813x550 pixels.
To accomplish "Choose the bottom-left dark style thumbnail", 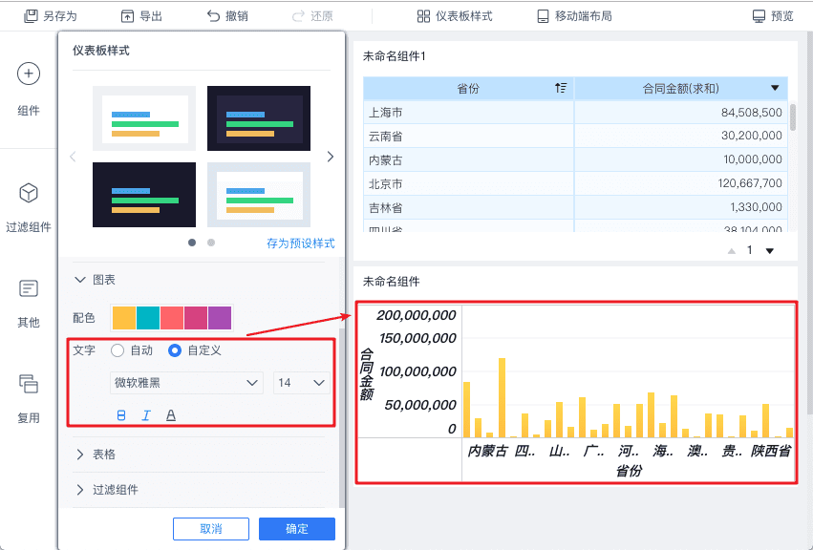I will 144,195.
